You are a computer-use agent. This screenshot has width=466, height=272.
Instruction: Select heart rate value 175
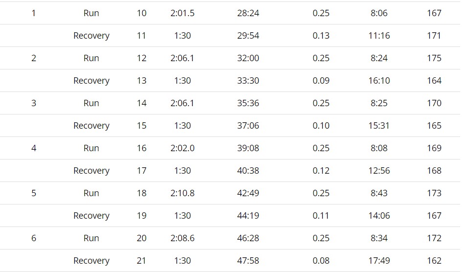click(x=434, y=58)
